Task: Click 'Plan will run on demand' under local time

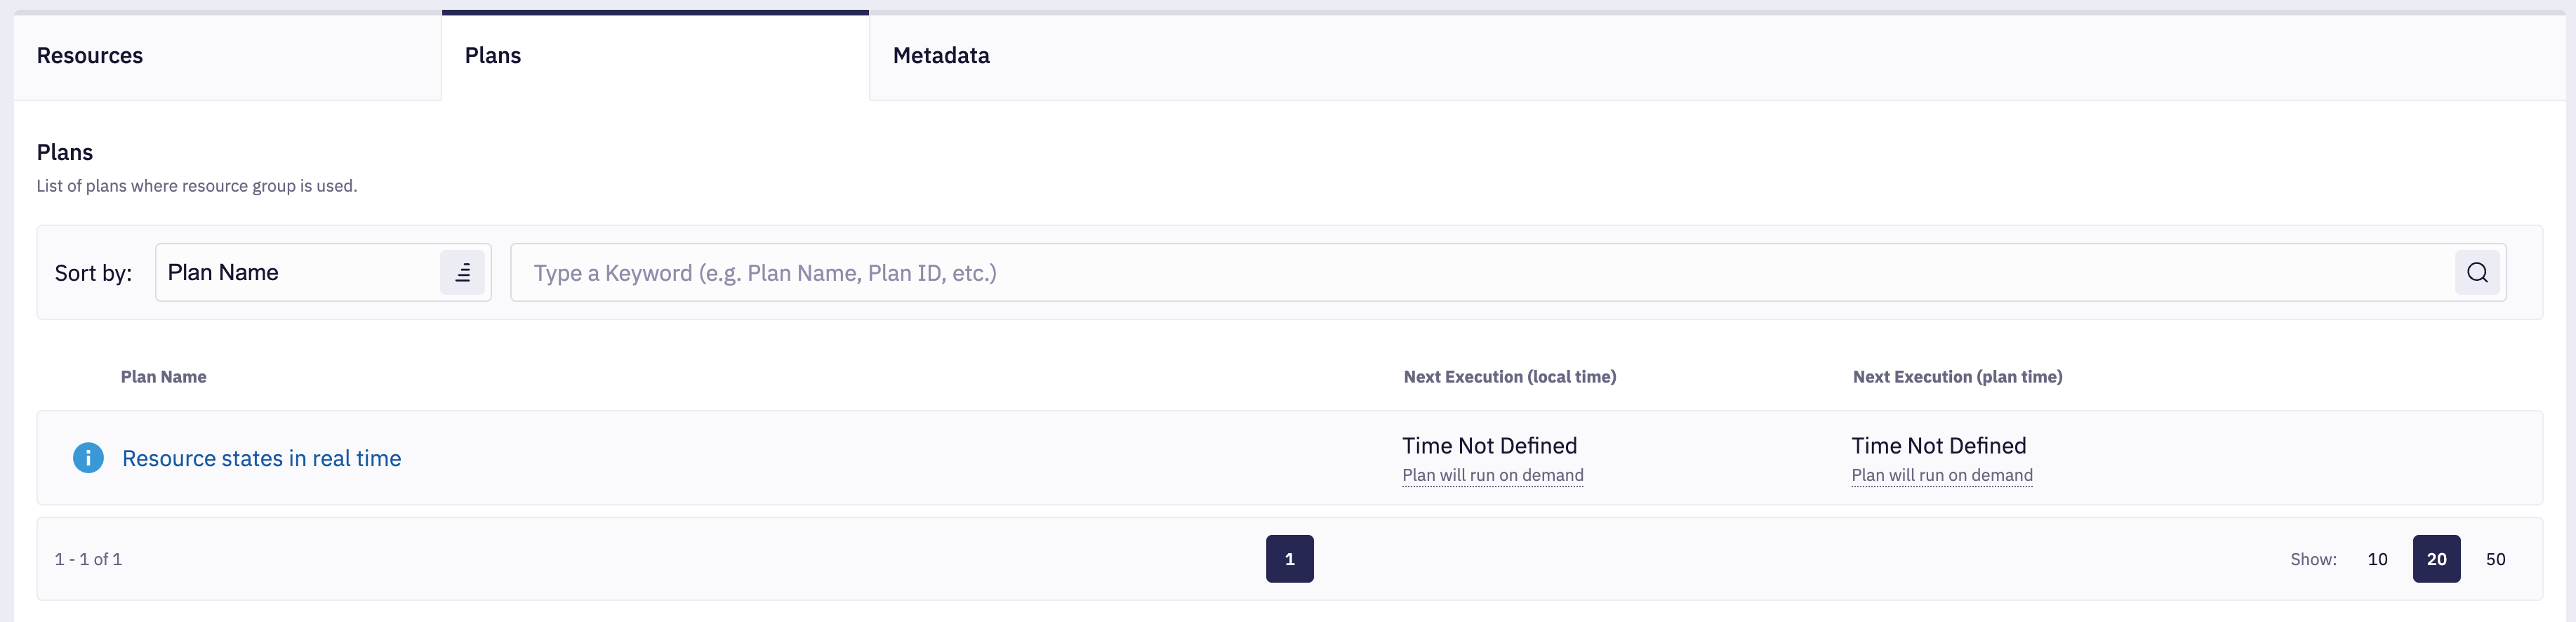Action: coord(1492,475)
